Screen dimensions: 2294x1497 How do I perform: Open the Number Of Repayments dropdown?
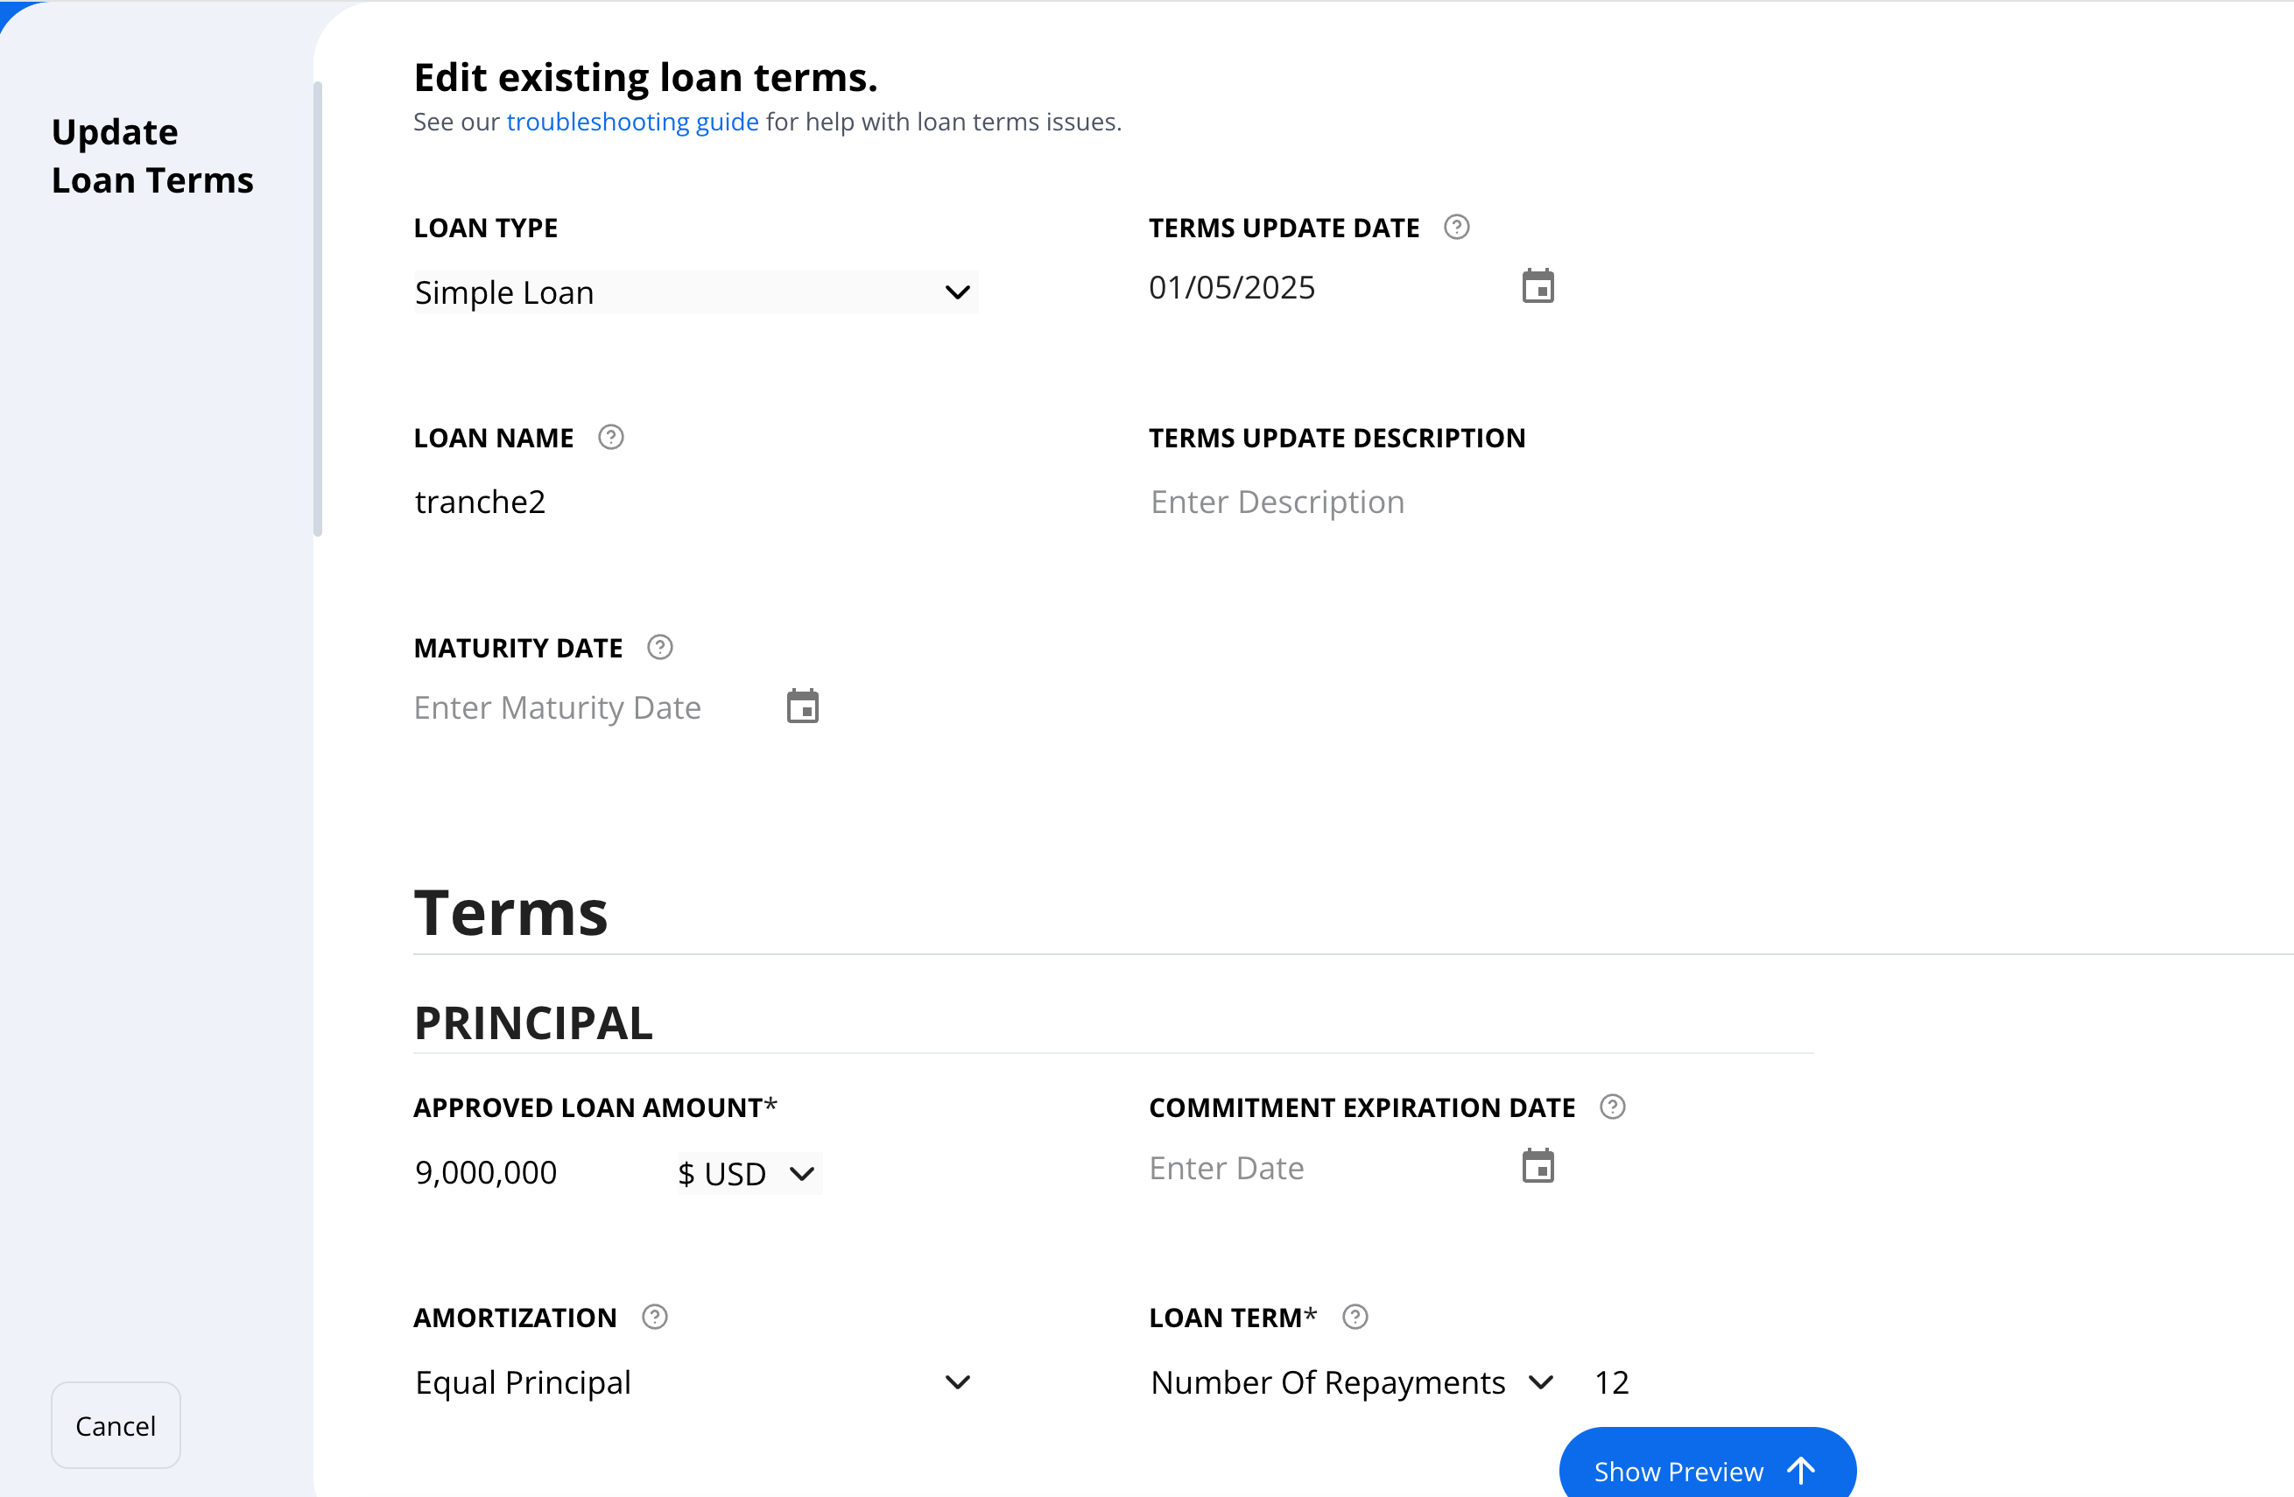pos(1354,1383)
